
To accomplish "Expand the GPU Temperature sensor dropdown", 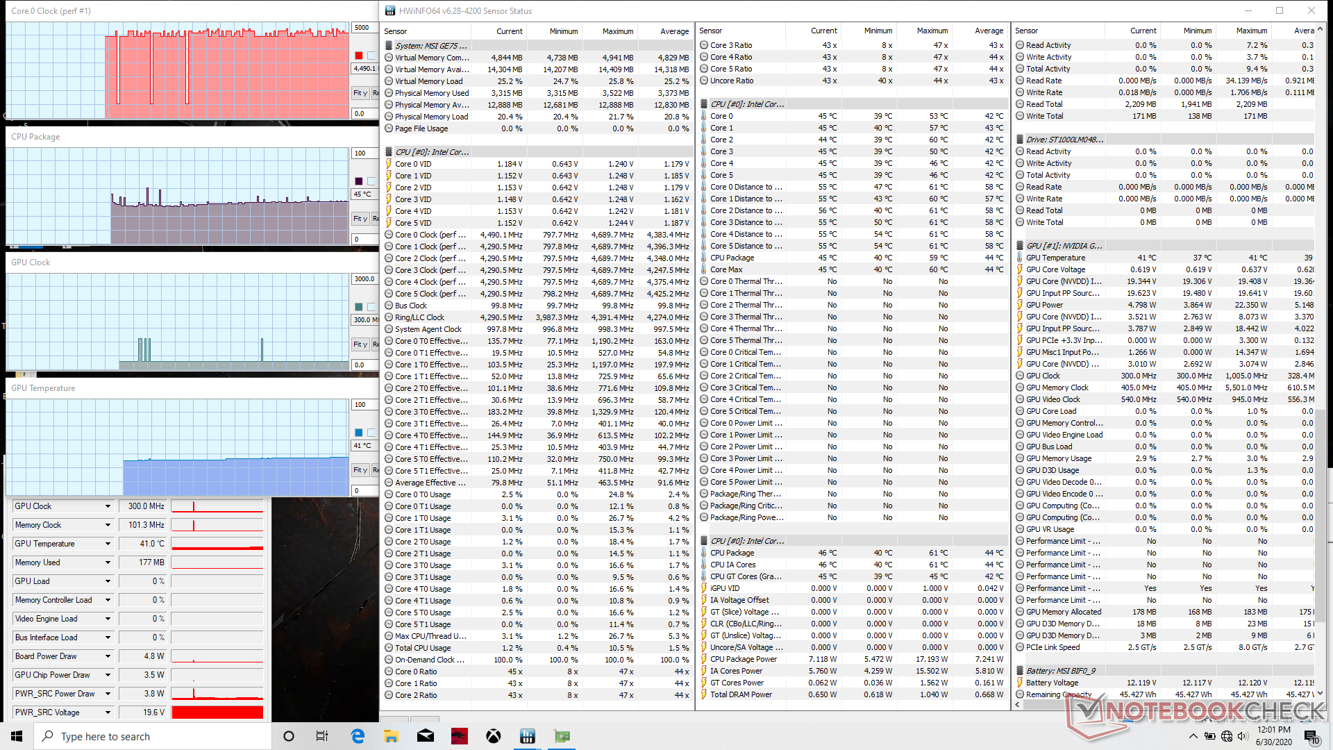I will pos(108,544).
